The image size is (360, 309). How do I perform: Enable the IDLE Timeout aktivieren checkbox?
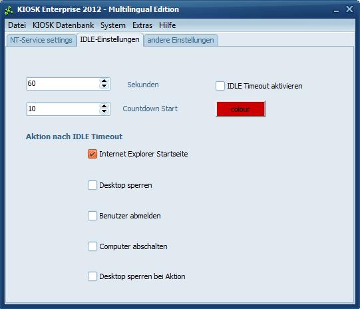pyautogui.click(x=220, y=86)
